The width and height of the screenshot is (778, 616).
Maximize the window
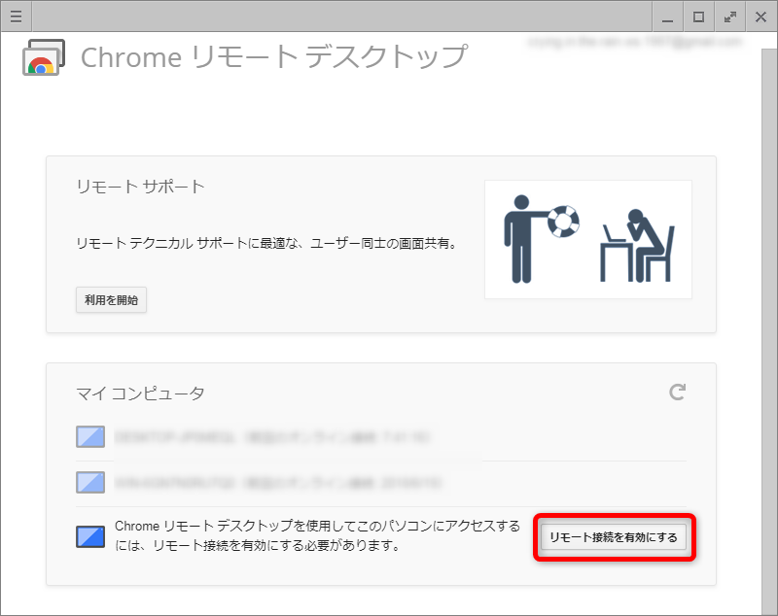pos(698,17)
